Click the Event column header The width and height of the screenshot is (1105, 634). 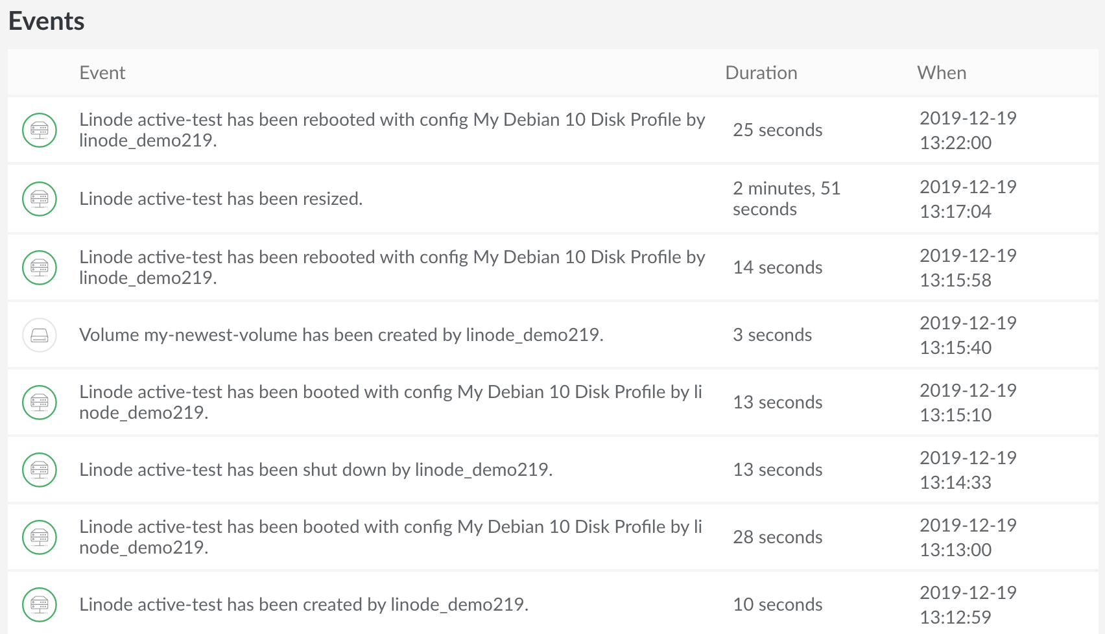pos(102,73)
